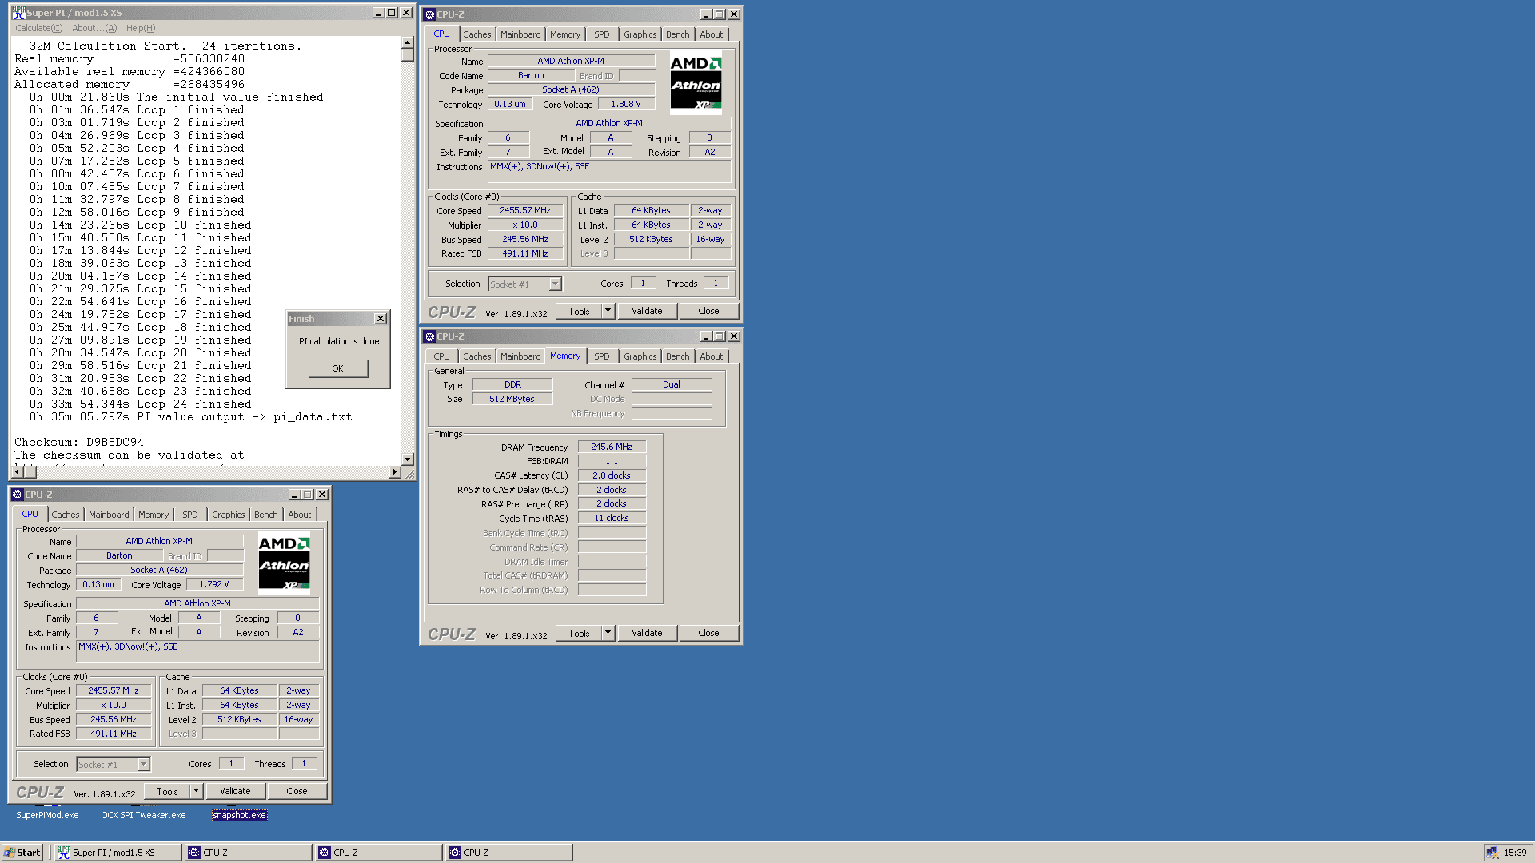Click the Super PI horizontal scrollbar left arrow
The height and width of the screenshot is (863, 1535).
[18, 472]
